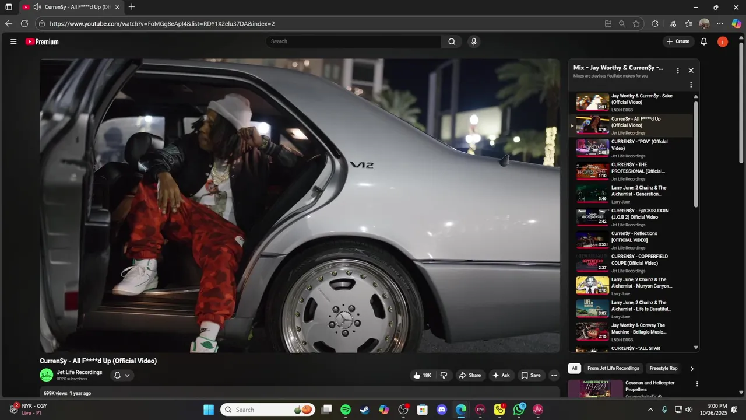Click the main video player
746x420 pixels.
click(x=300, y=205)
